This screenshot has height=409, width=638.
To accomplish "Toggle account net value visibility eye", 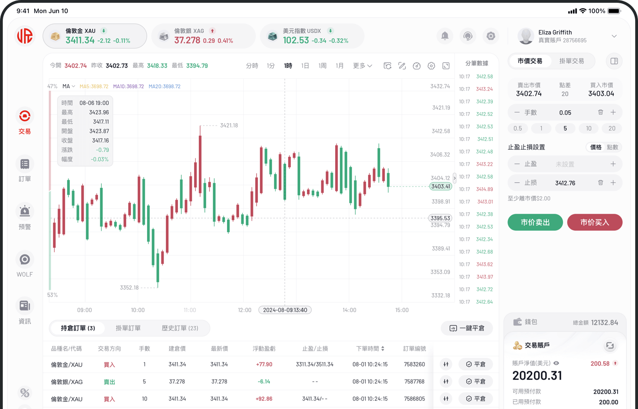I will [556, 363].
